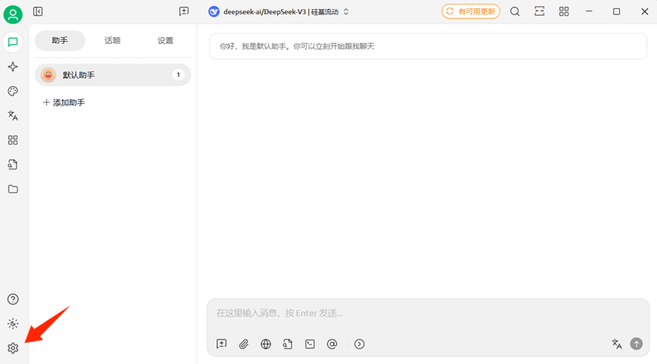Minimize the application window
657x364 pixels.
(x=589, y=11)
